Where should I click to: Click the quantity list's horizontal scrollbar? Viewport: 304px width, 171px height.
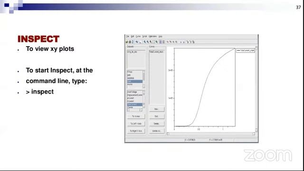(x=135, y=110)
